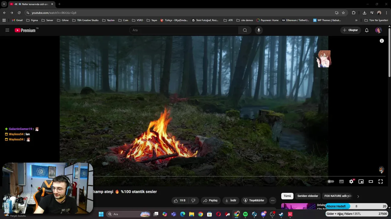The width and height of the screenshot is (391, 219).
Task: Reload the YouTube page
Action: click(19, 13)
